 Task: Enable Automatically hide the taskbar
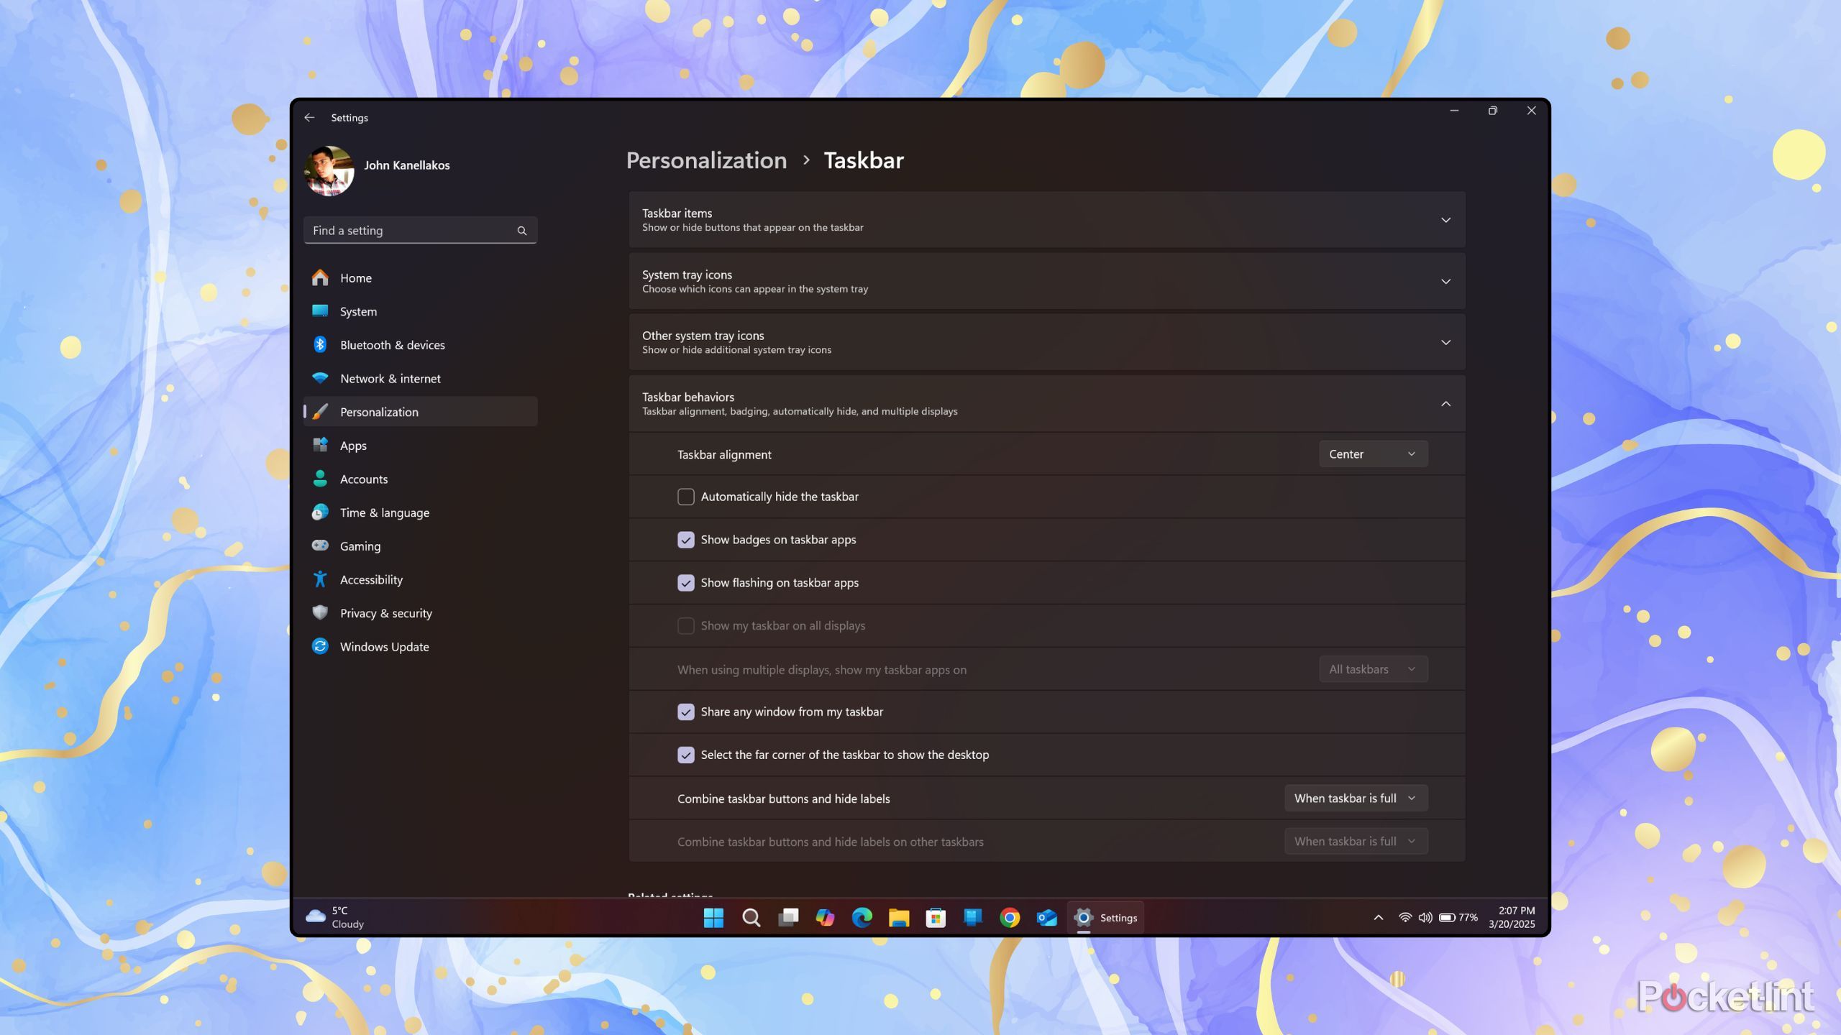686,497
